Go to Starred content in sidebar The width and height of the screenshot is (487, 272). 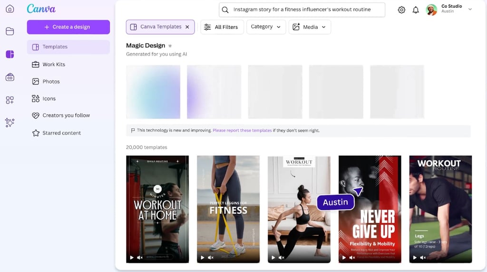(x=61, y=133)
